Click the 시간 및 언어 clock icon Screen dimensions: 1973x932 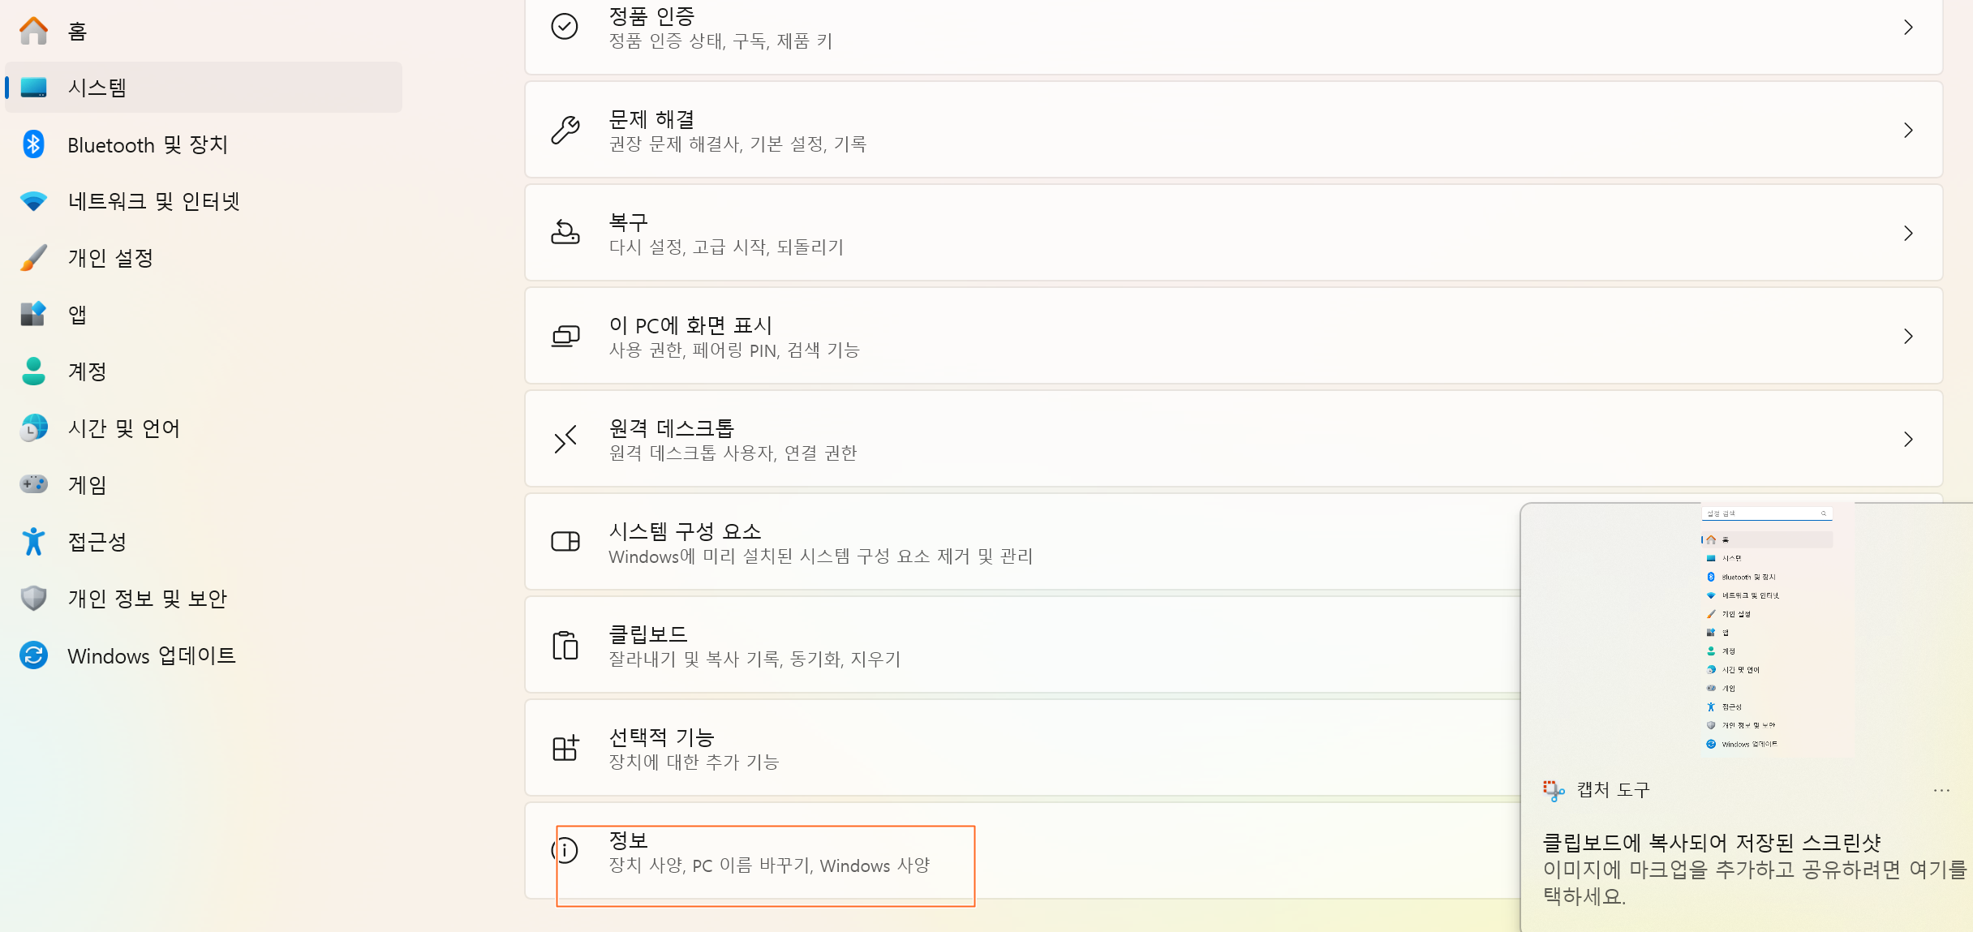coord(33,427)
